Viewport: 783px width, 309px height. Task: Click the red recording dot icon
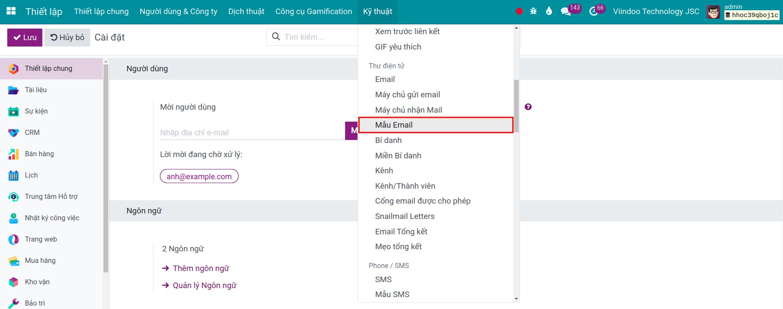519,12
